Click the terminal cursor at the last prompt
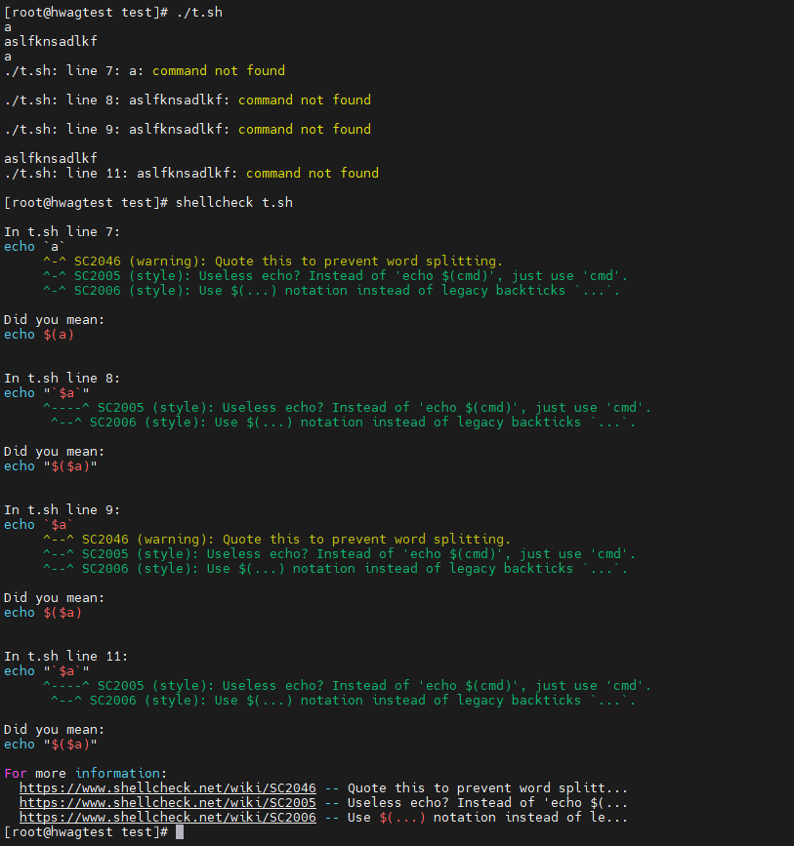 tap(180, 832)
